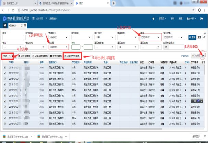
Task: Open the 是否有学籍 dropdown
Action: 105,47
